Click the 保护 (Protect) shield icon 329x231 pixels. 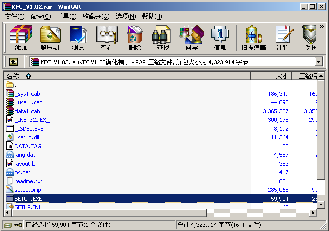click(x=309, y=38)
